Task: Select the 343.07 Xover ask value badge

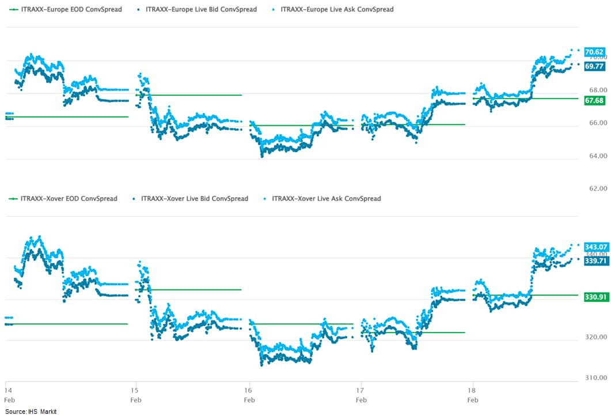Action: tap(595, 247)
